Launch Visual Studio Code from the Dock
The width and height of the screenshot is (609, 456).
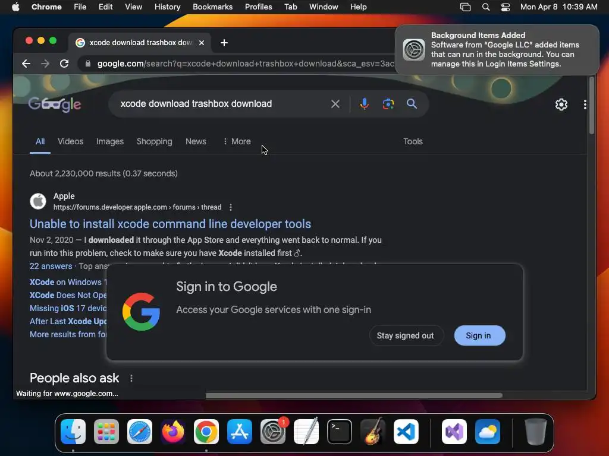(406, 432)
